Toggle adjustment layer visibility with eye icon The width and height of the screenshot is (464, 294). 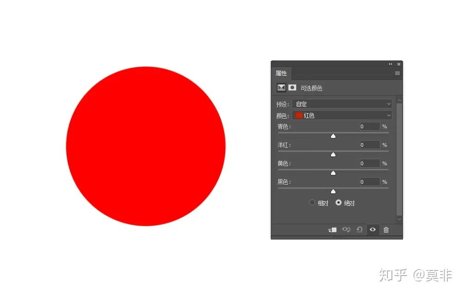372,229
